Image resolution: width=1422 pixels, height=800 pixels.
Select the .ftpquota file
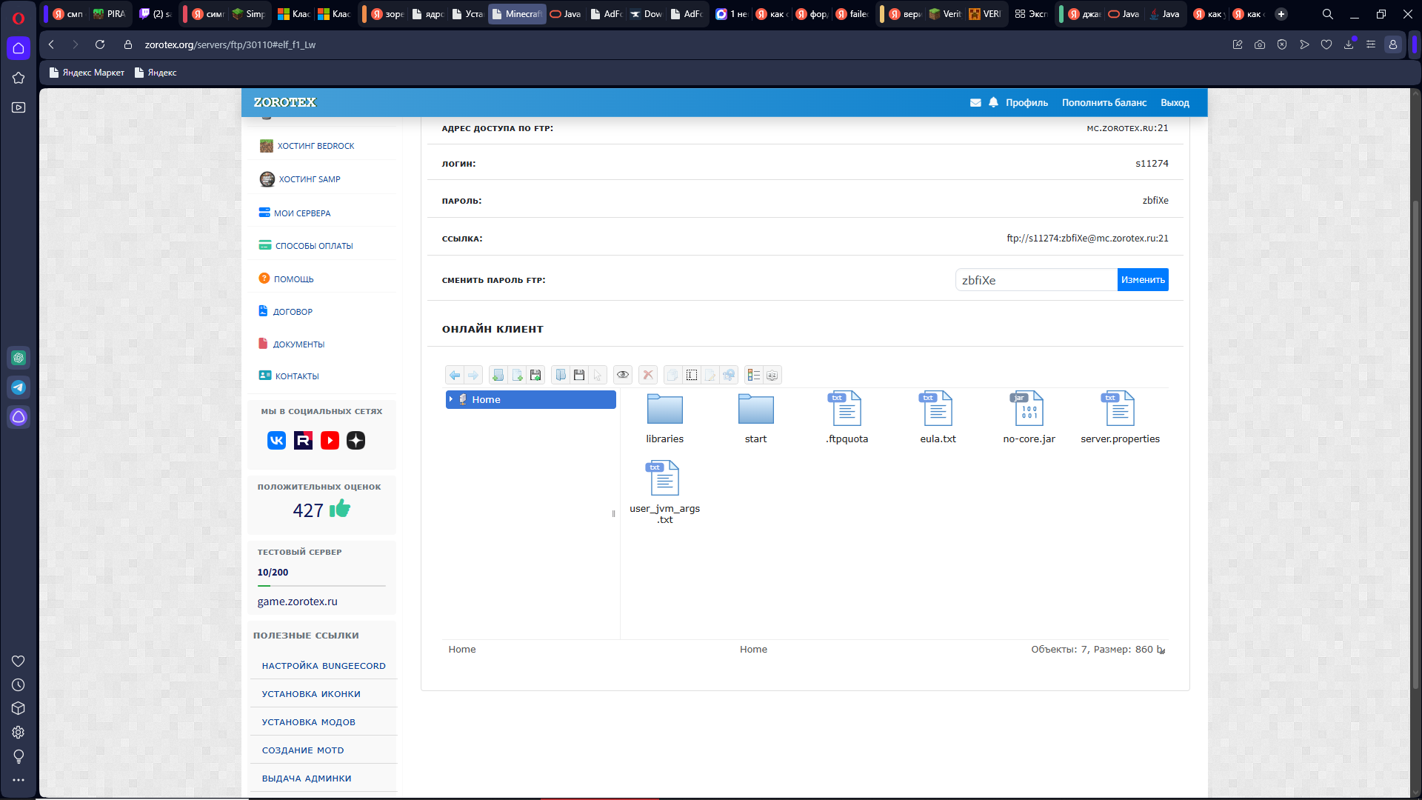pos(847,419)
